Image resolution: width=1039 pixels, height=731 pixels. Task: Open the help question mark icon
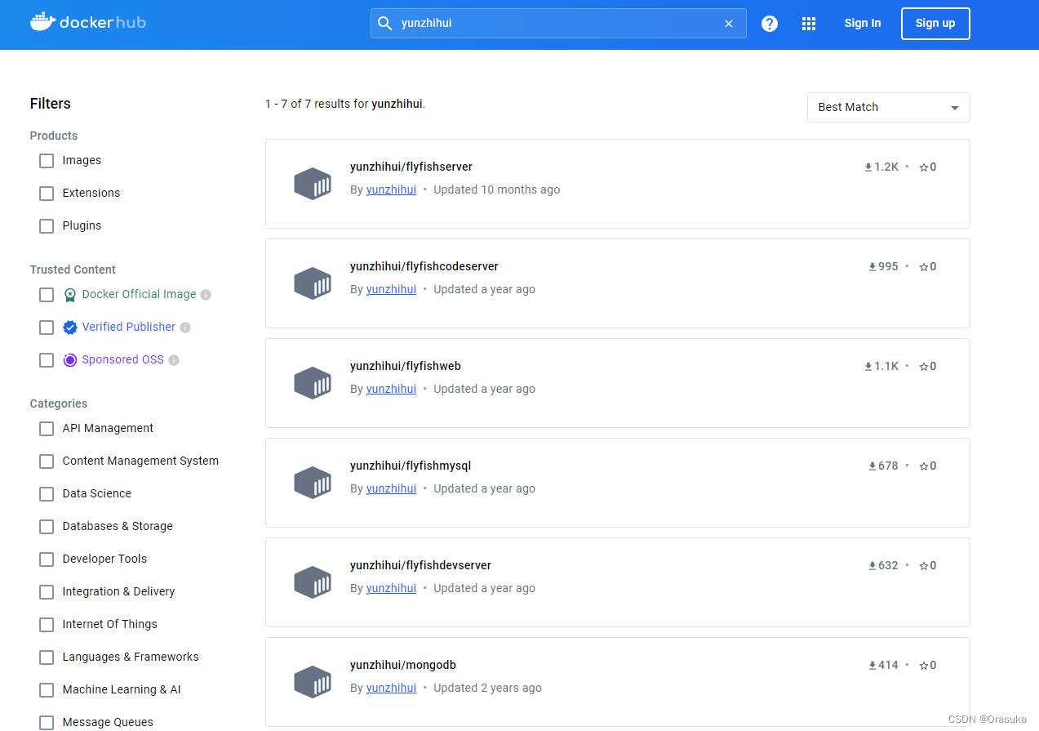click(769, 23)
